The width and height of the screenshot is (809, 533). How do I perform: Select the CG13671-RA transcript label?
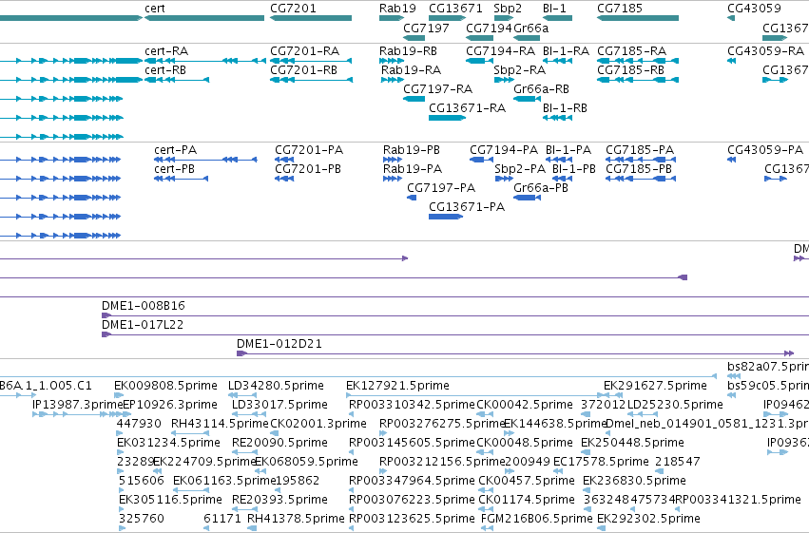pos(467,107)
